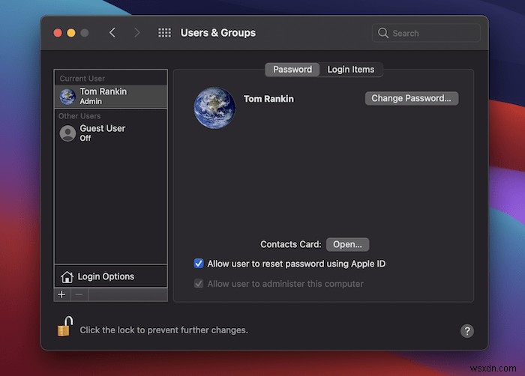Click the Tom Rankin name in details pane
This screenshot has width=525, height=376.
click(268, 99)
